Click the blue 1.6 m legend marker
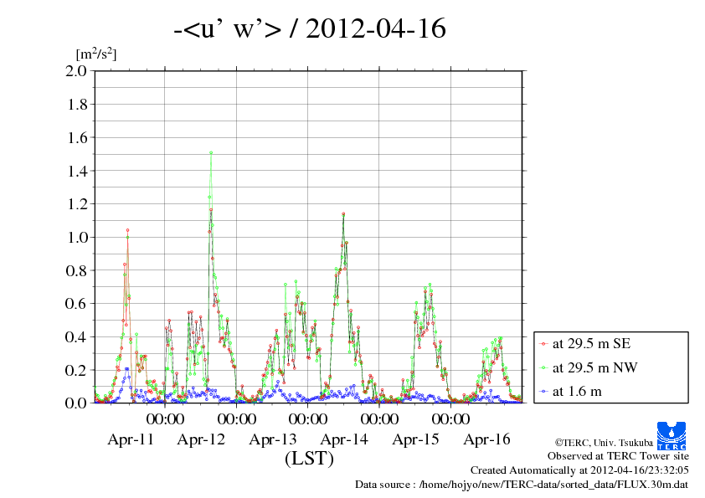Screen dimensions: 705x498 543,392
